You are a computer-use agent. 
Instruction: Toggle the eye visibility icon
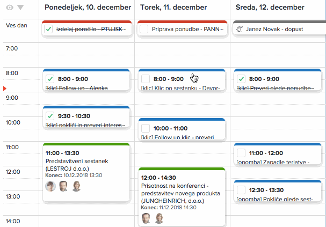click(x=9, y=8)
